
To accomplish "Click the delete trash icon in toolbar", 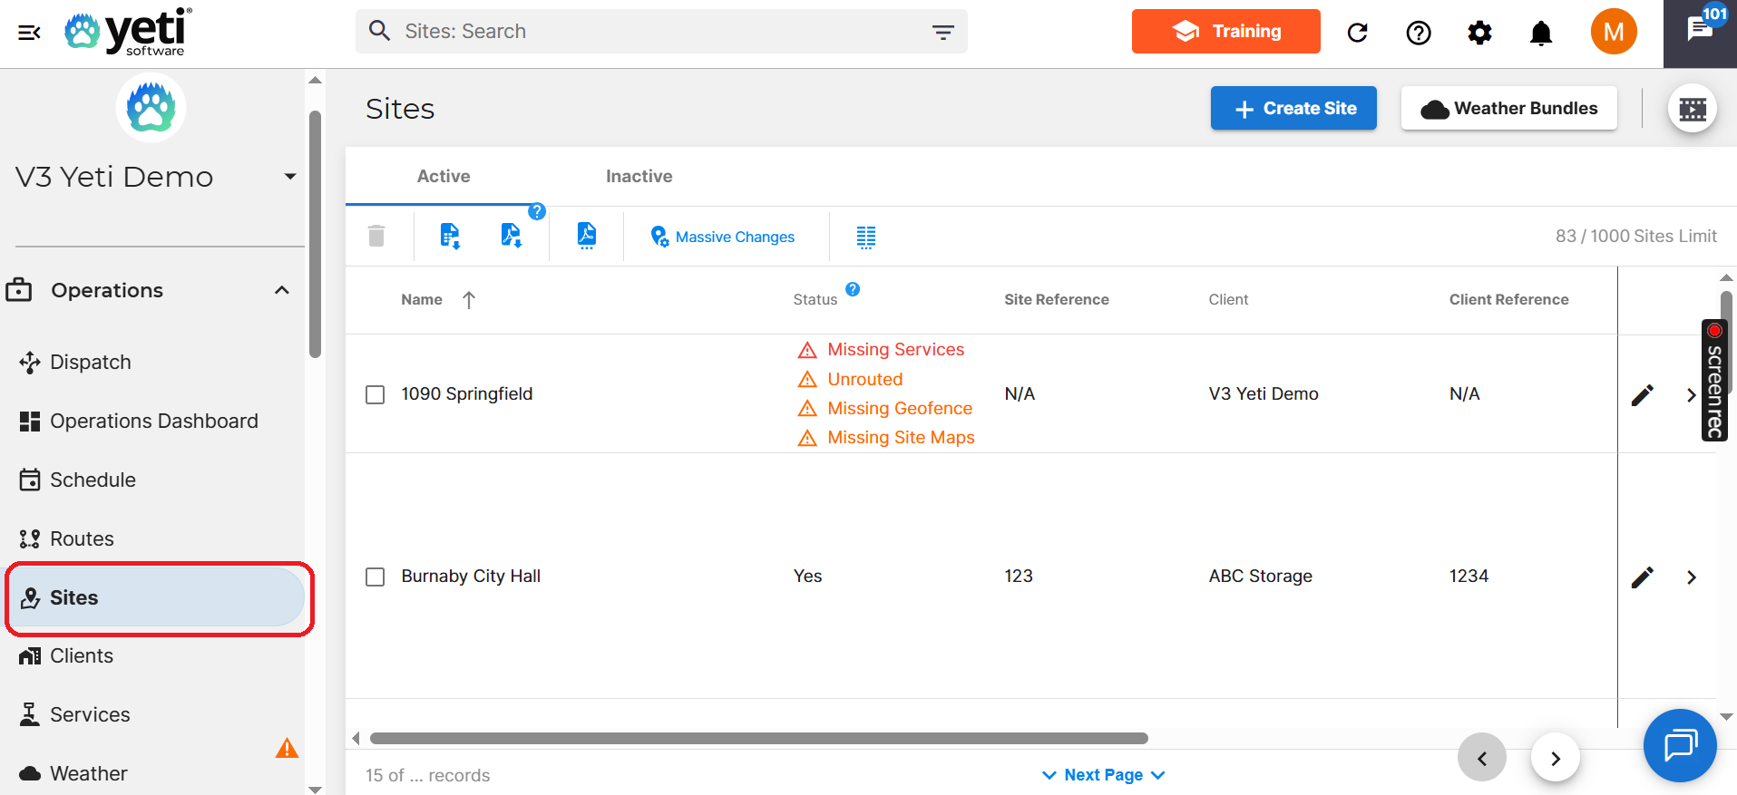I will point(376,237).
